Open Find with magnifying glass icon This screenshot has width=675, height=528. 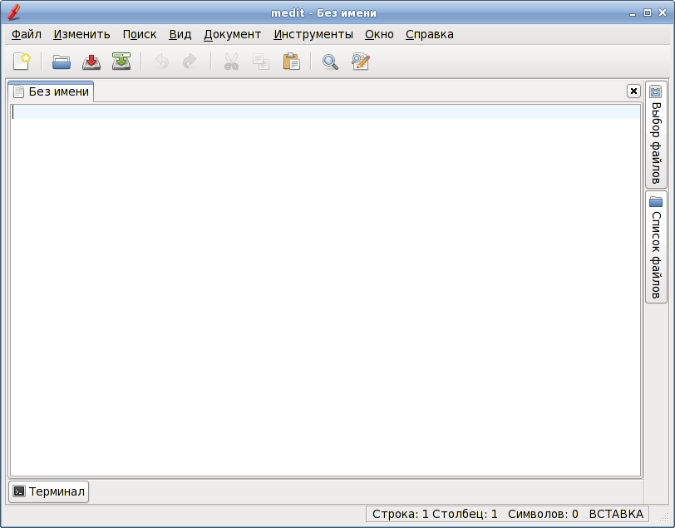330,62
